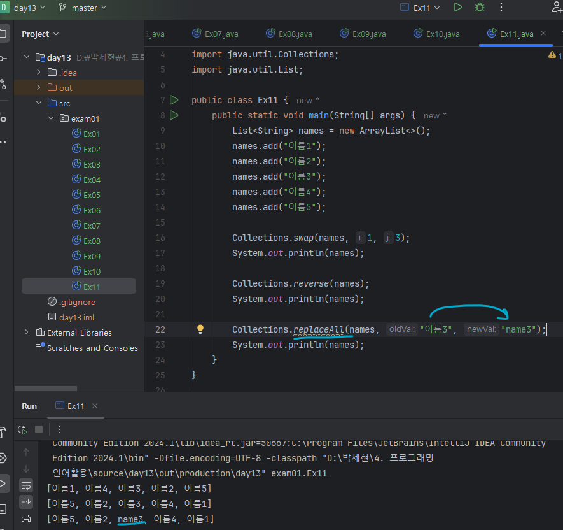Select the .gitignore file in project tree
Viewport: 563px width, 530px height.
coord(76,302)
